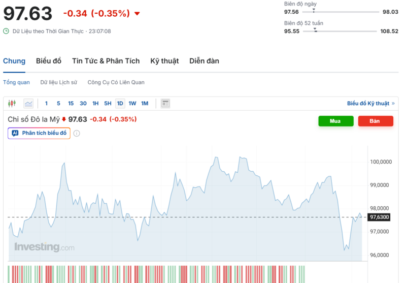The height and width of the screenshot is (283, 406).
Task: Select the area line chart icon
Action: pyautogui.click(x=28, y=104)
